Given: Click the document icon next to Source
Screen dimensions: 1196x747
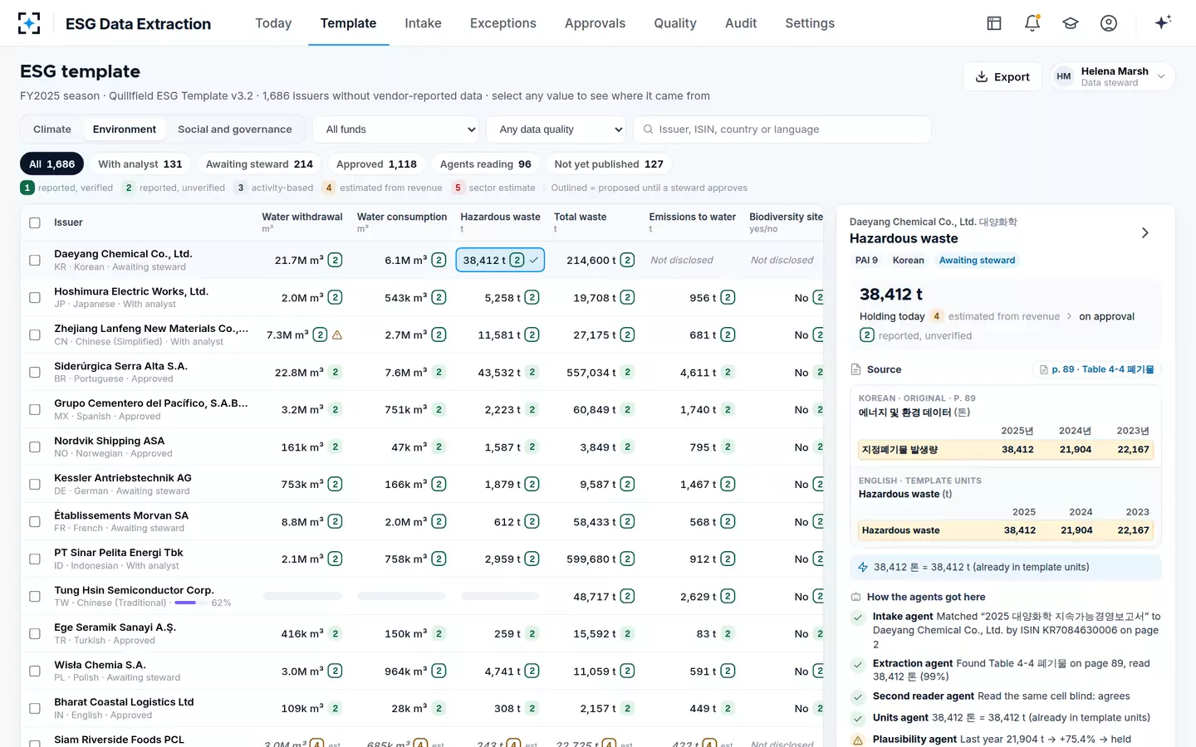Looking at the screenshot, I should coord(856,369).
